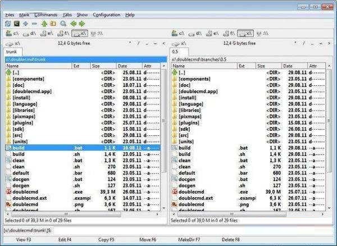Select the 0.5 tab in right panel

tap(179, 52)
